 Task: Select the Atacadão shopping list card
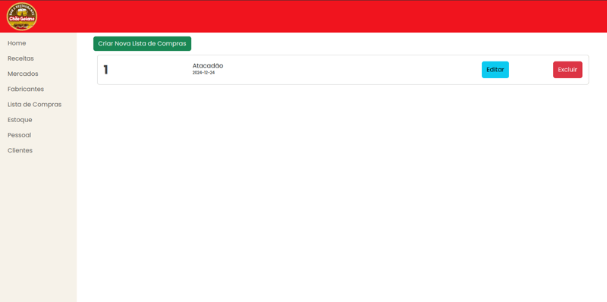[x=343, y=70]
